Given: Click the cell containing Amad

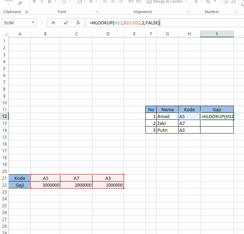Looking at the screenshot, I should coord(167,116).
